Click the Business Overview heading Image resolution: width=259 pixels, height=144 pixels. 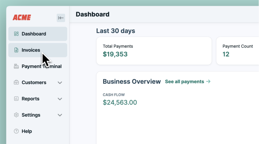pos(132,81)
